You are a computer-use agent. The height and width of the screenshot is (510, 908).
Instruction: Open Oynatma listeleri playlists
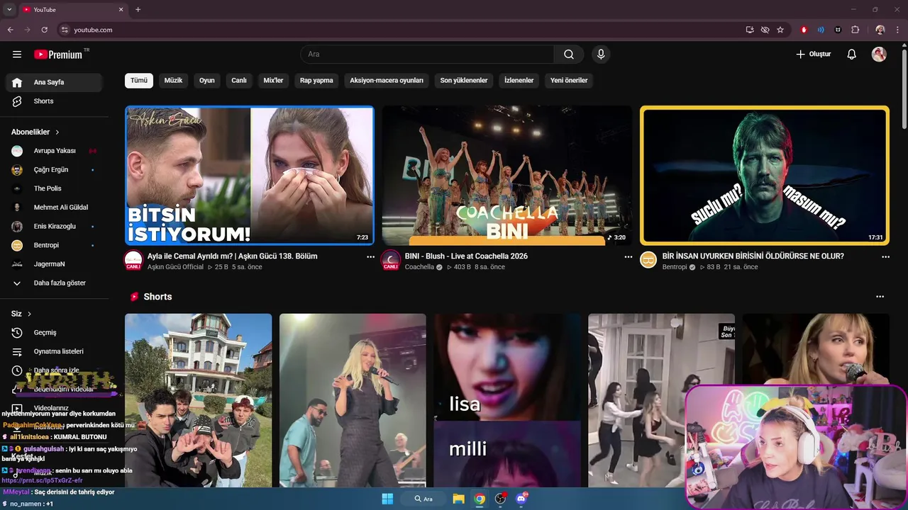click(x=54, y=351)
